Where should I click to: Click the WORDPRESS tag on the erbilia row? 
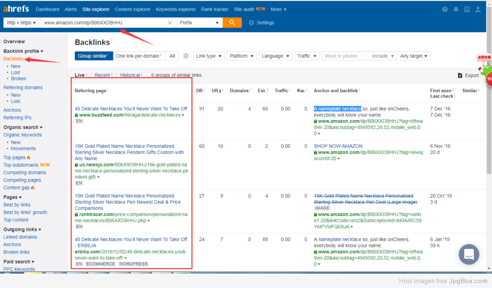pos(134,264)
